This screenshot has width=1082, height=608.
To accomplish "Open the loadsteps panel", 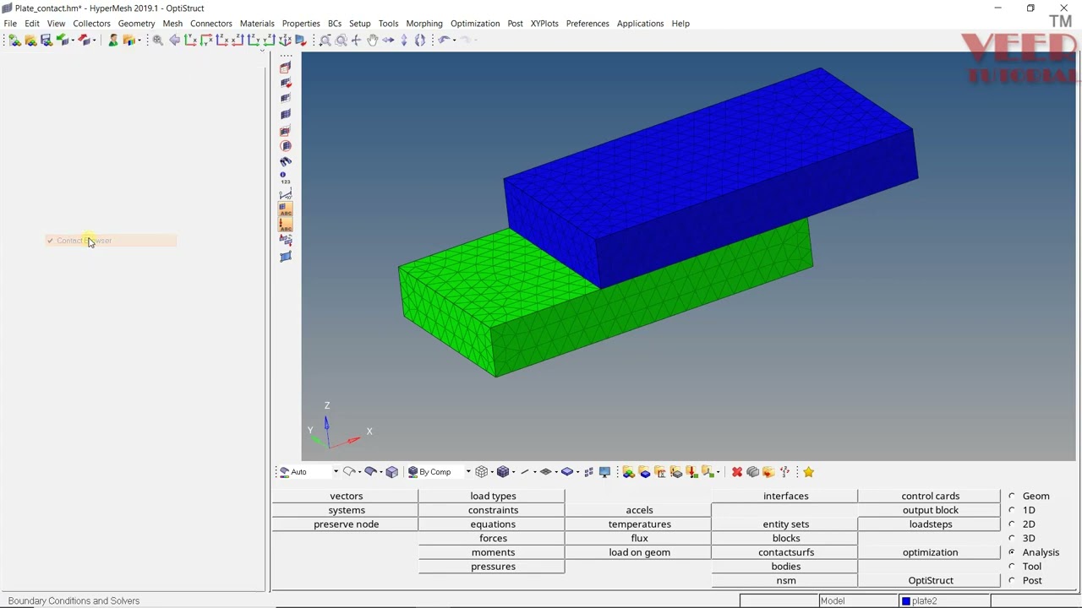I will 930,524.
